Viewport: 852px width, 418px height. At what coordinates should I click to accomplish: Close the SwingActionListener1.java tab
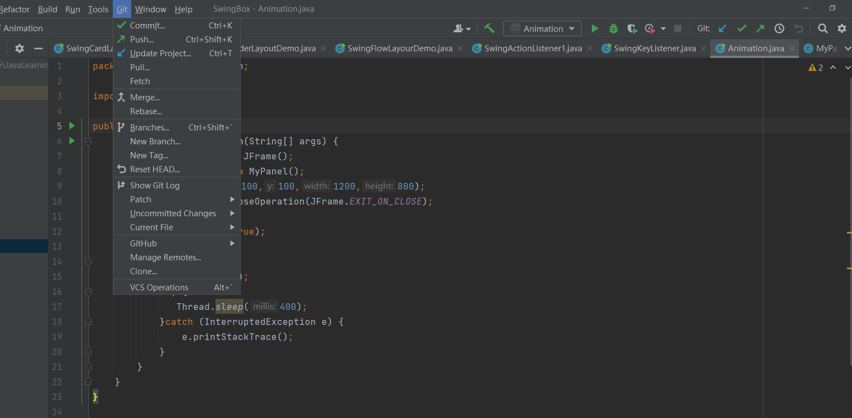point(589,48)
